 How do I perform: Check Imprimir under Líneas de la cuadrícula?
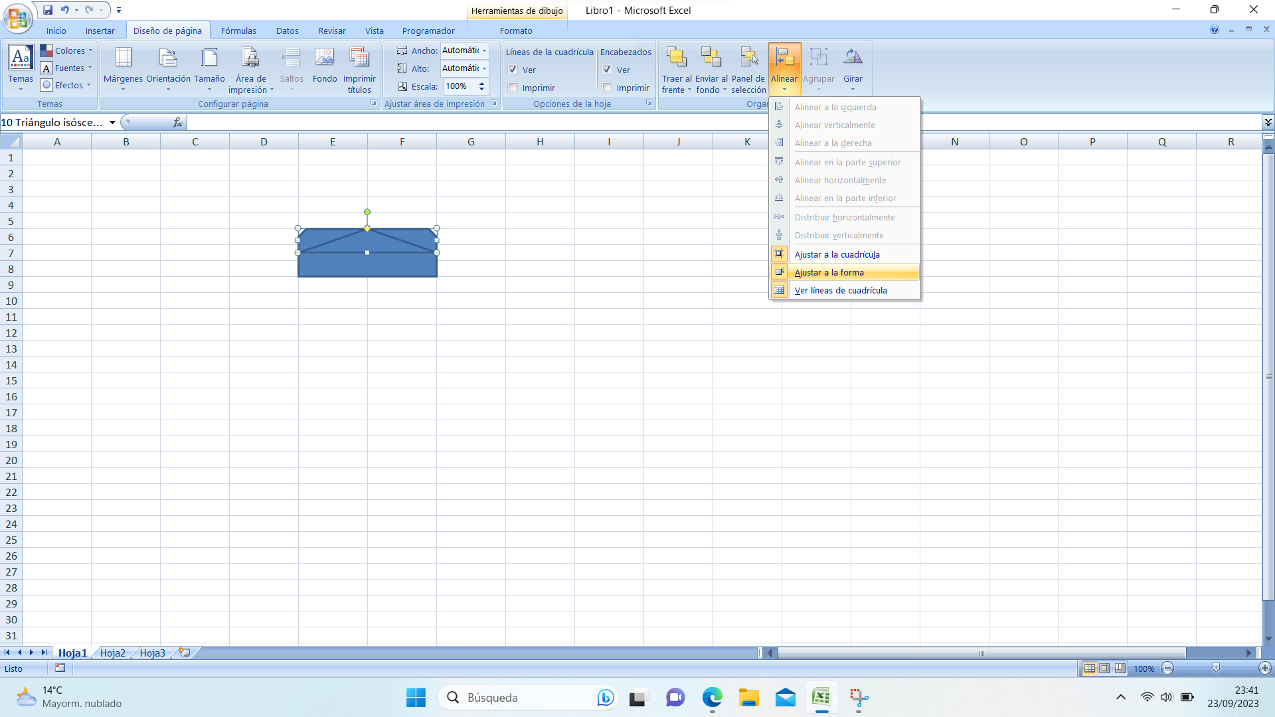click(513, 88)
